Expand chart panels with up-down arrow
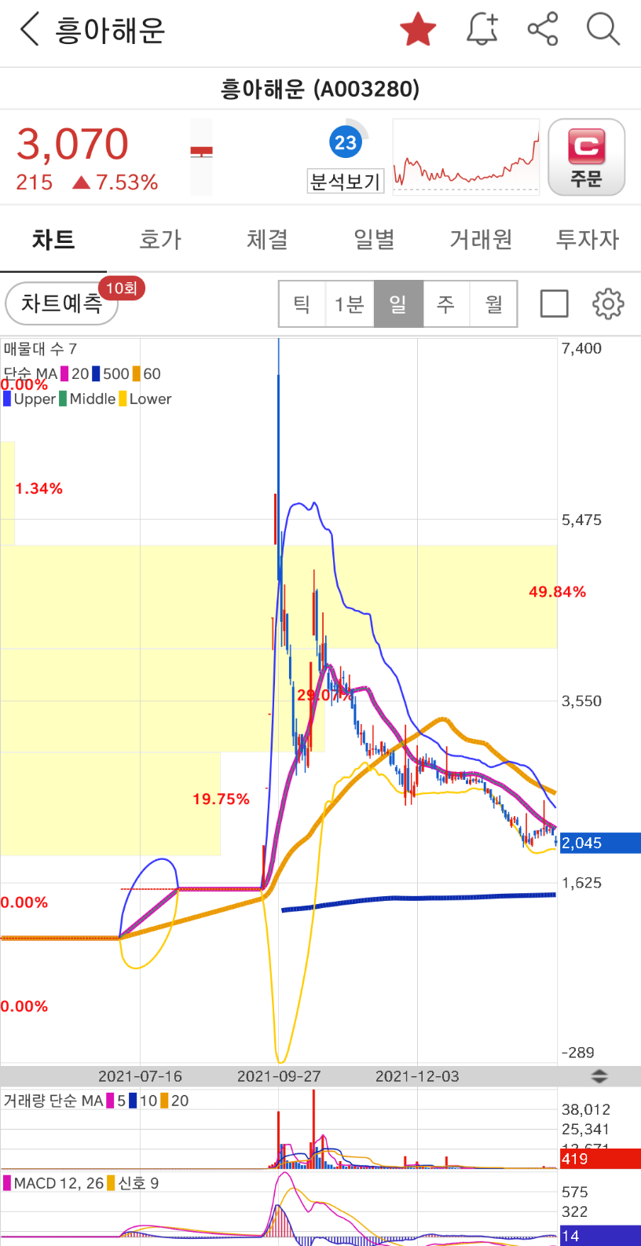 [599, 1076]
